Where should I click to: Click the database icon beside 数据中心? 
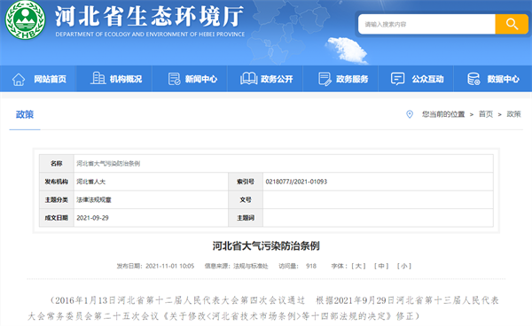pyautogui.click(x=473, y=79)
